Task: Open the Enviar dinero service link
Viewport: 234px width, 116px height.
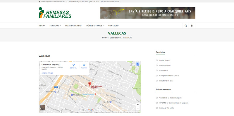Action: pyautogui.click(x=165, y=60)
